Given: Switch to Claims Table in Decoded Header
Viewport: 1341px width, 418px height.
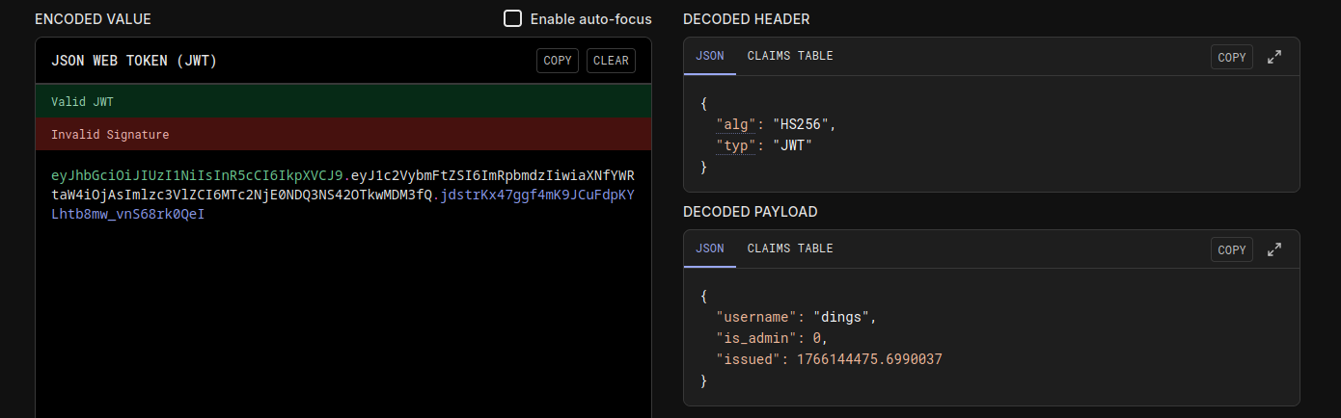Looking at the screenshot, I should pos(789,56).
